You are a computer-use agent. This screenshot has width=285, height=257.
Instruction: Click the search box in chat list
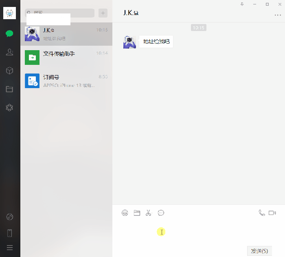(59, 13)
